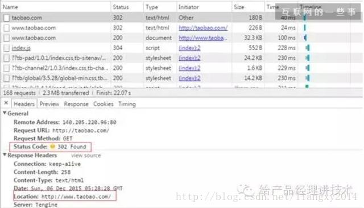Screen dimensions: 364x208
Task: Select the ??tb-channel2/1.0.3/index.css request
Action: (181, 68)
